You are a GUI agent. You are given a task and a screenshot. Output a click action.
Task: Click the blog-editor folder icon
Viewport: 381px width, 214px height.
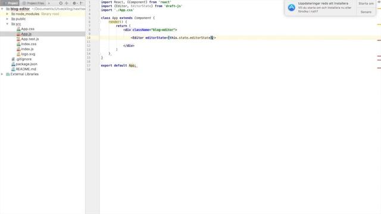click(8, 9)
